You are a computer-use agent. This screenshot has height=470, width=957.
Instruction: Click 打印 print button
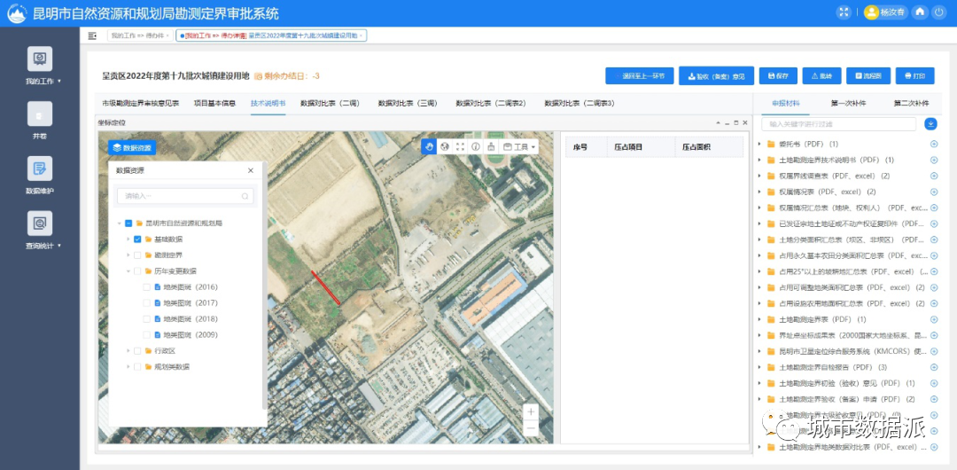pos(914,75)
